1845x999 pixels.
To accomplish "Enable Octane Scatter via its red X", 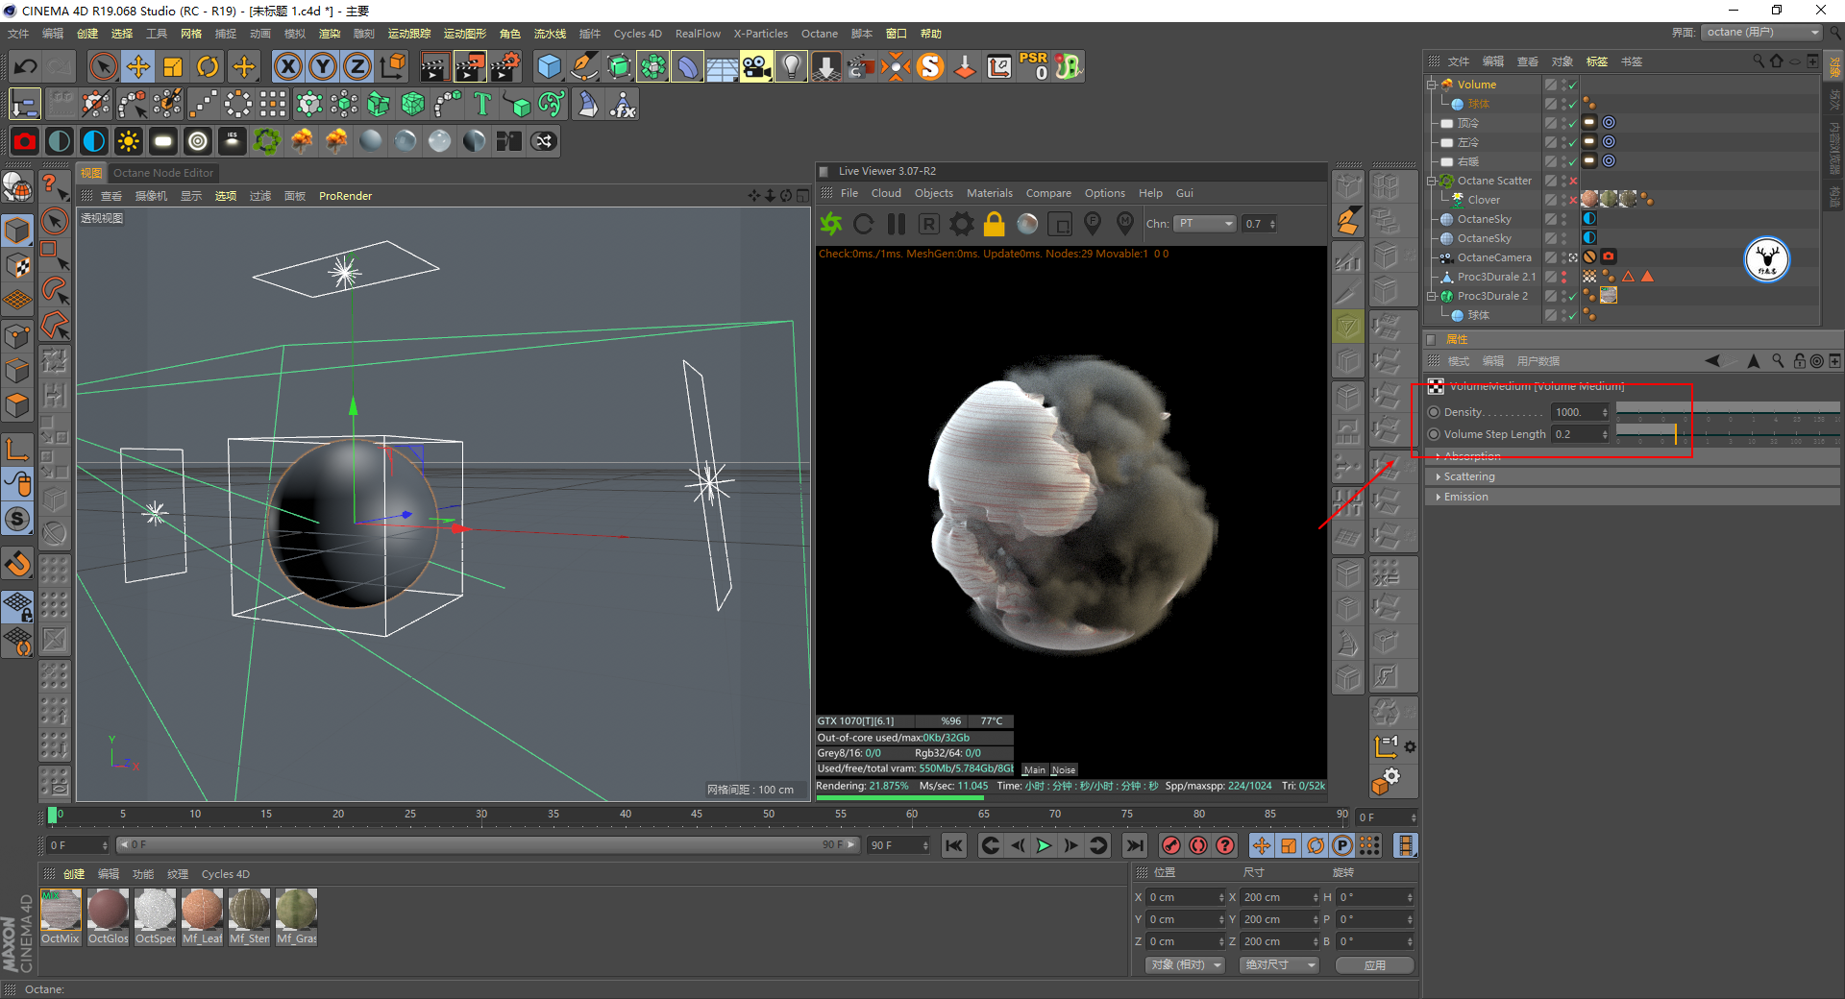I will (x=1573, y=181).
